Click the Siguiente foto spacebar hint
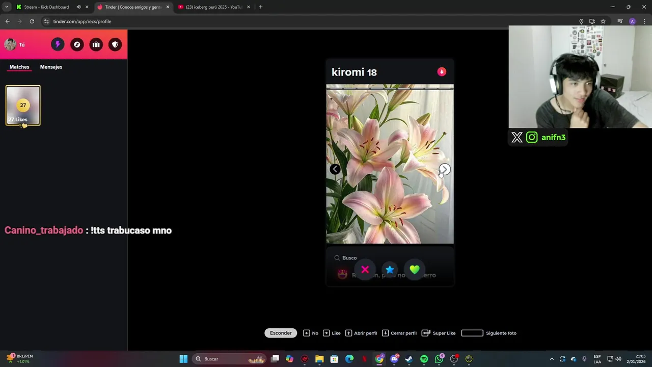 [488, 333]
